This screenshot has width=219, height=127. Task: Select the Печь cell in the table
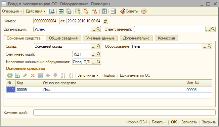pyautogui.click(x=113, y=90)
